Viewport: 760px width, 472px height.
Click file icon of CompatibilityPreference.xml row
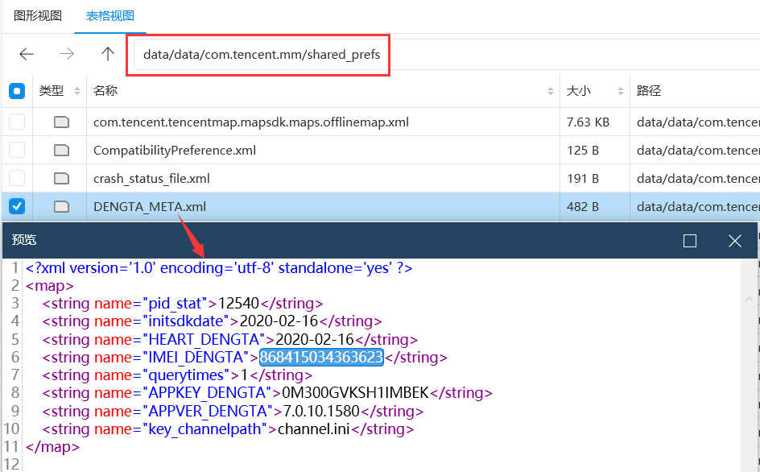(61, 151)
